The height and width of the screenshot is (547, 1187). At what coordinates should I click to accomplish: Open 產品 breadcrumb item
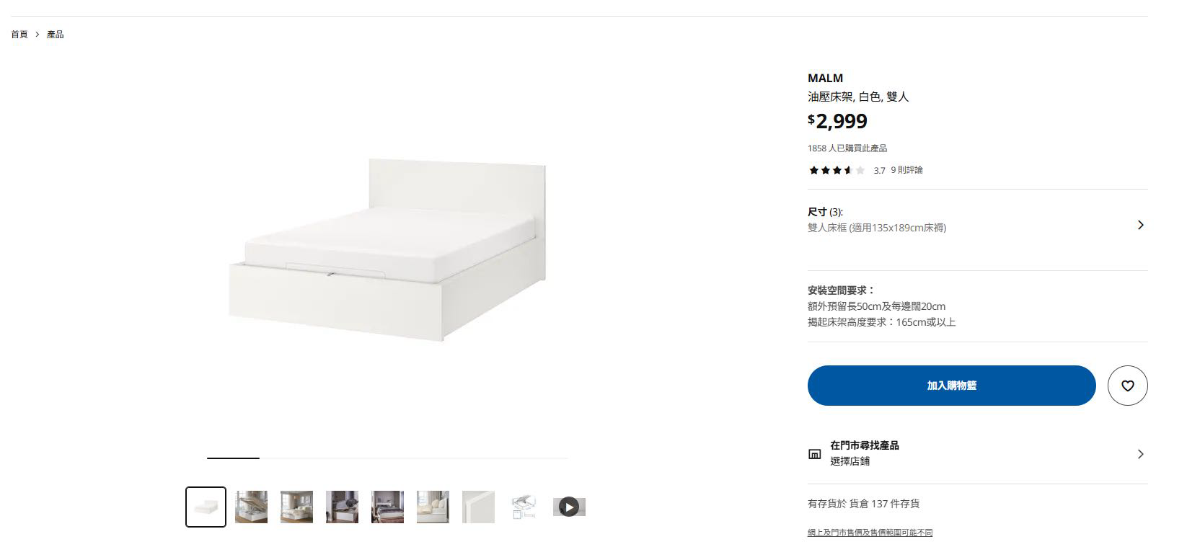pos(56,35)
